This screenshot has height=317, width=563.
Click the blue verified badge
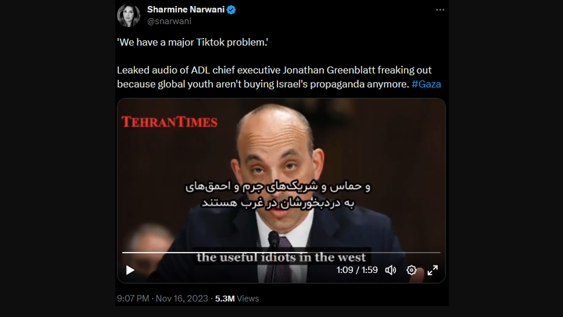tap(231, 10)
